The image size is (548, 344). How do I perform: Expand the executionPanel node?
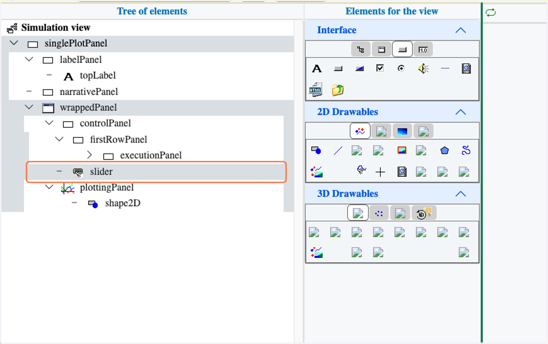coord(89,155)
